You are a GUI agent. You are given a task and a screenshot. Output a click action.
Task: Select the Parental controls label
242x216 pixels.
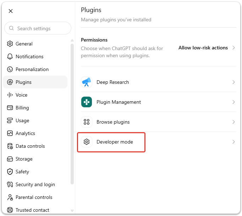click(x=34, y=197)
